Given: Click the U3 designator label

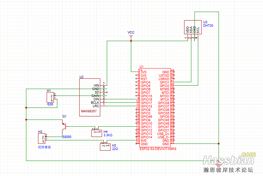Looking at the screenshot, I should coord(205,22).
